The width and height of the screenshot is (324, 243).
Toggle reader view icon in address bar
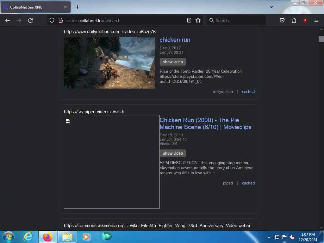tap(189, 20)
